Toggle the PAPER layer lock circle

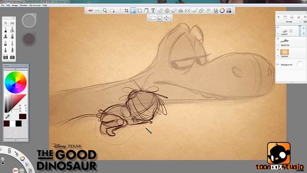278,57
